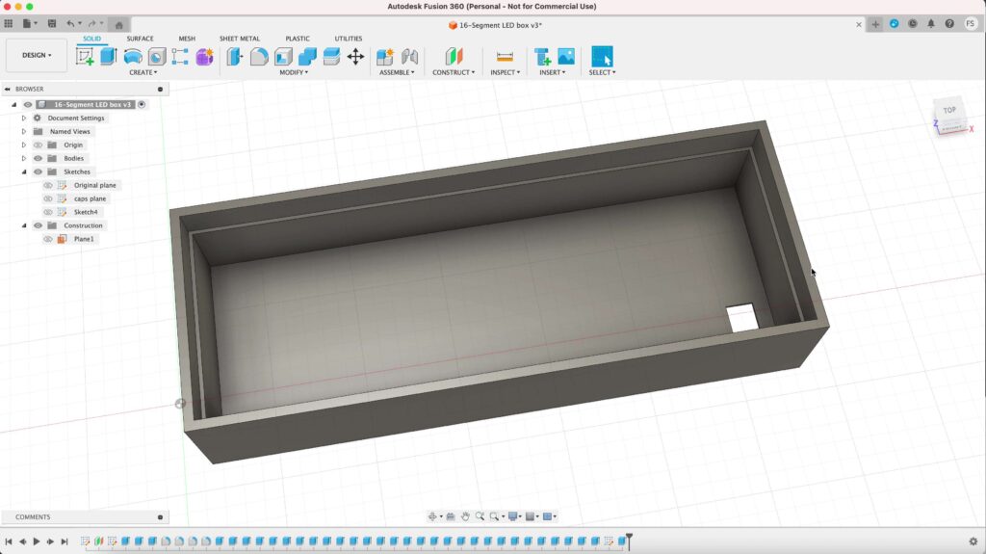Click the timeline playhead marker

tap(629, 539)
